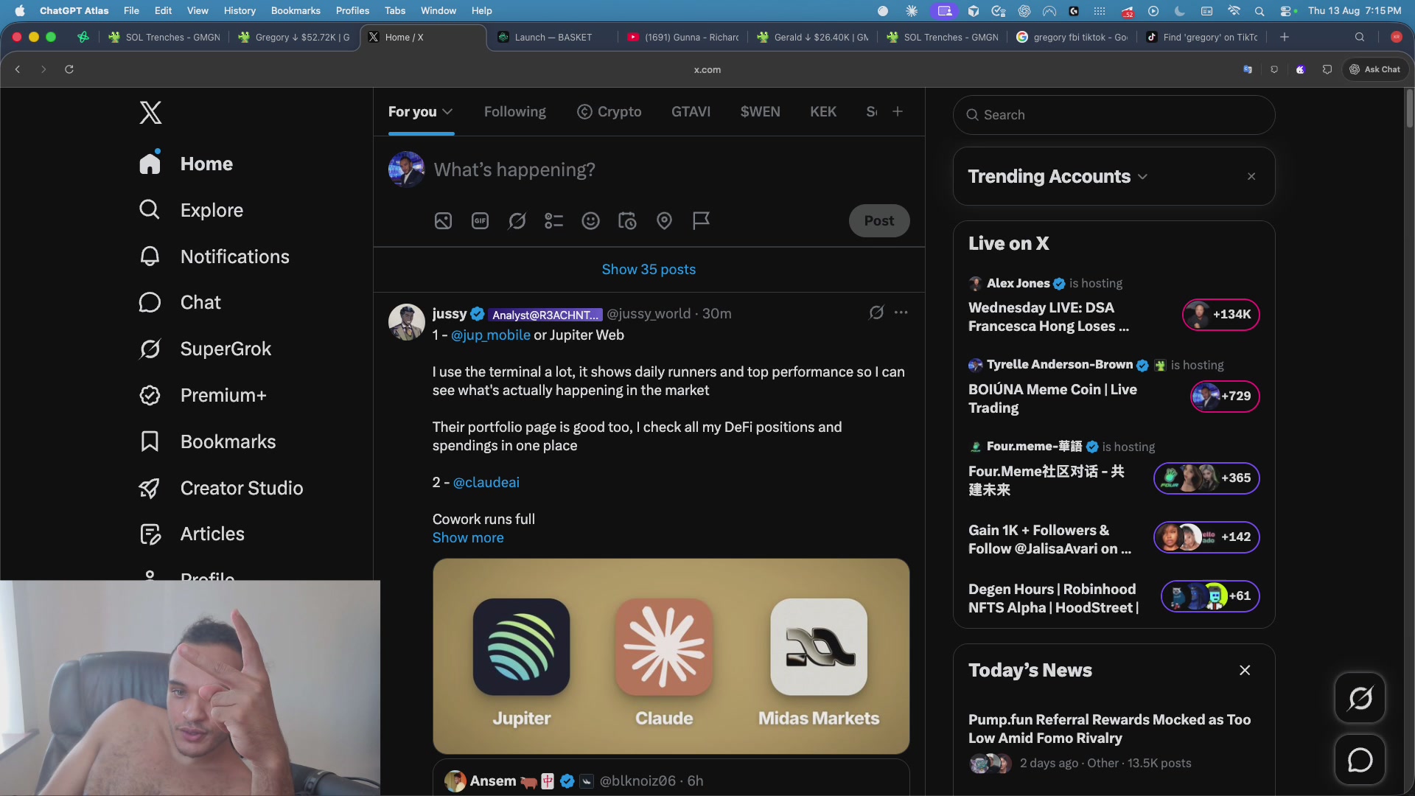This screenshot has width=1415, height=796.
Task: Open more options on jussy's post
Action: [x=901, y=313]
